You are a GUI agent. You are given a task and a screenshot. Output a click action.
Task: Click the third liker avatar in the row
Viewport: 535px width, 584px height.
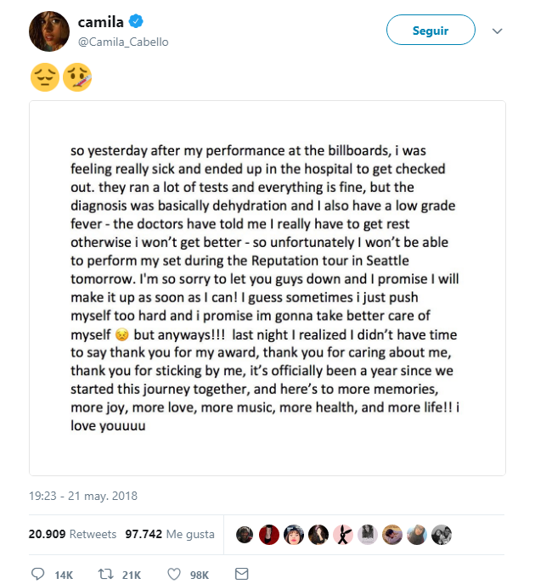point(294,534)
